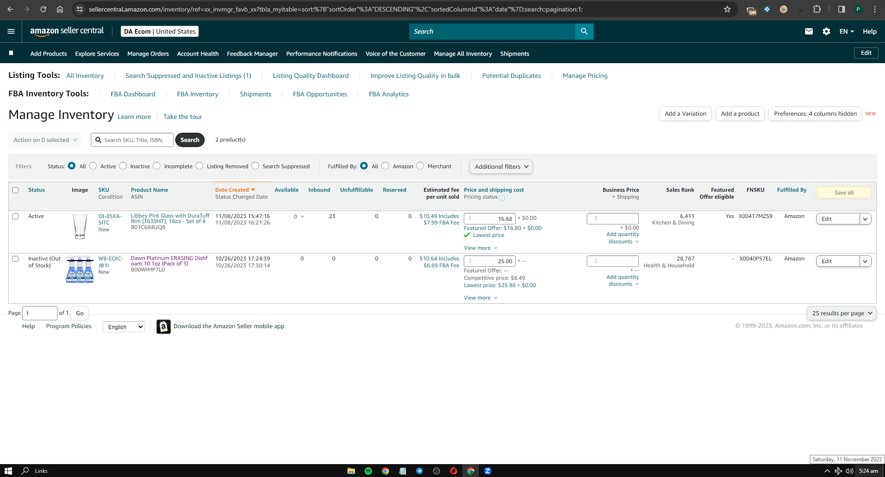Select the Search Suppressed status filter
Image resolution: width=885 pixels, height=477 pixels.
coord(255,166)
